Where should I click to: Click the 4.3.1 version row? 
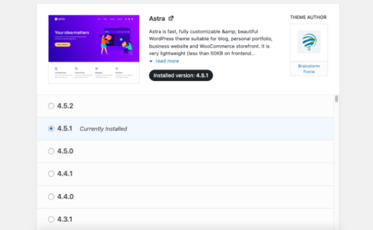point(185,219)
